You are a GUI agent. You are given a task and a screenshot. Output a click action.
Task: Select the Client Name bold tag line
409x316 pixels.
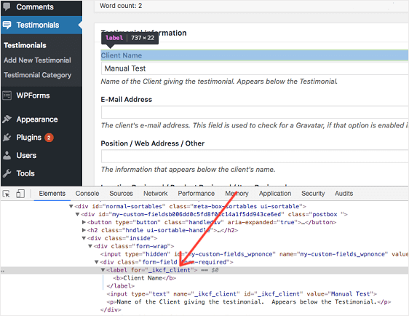click(x=145, y=278)
